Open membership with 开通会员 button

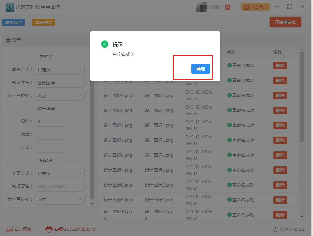pyautogui.click(x=255, y=7)
